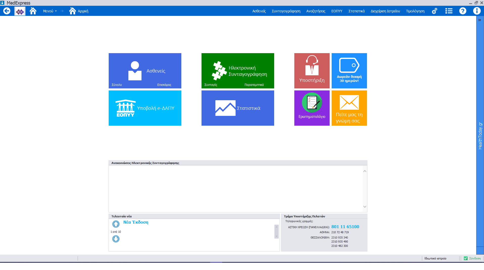Viewport: 484px width, 270px height.
Task: Click the Ιδιωτικό ιατρείο status bar entry
Action: tap(435, 258)
